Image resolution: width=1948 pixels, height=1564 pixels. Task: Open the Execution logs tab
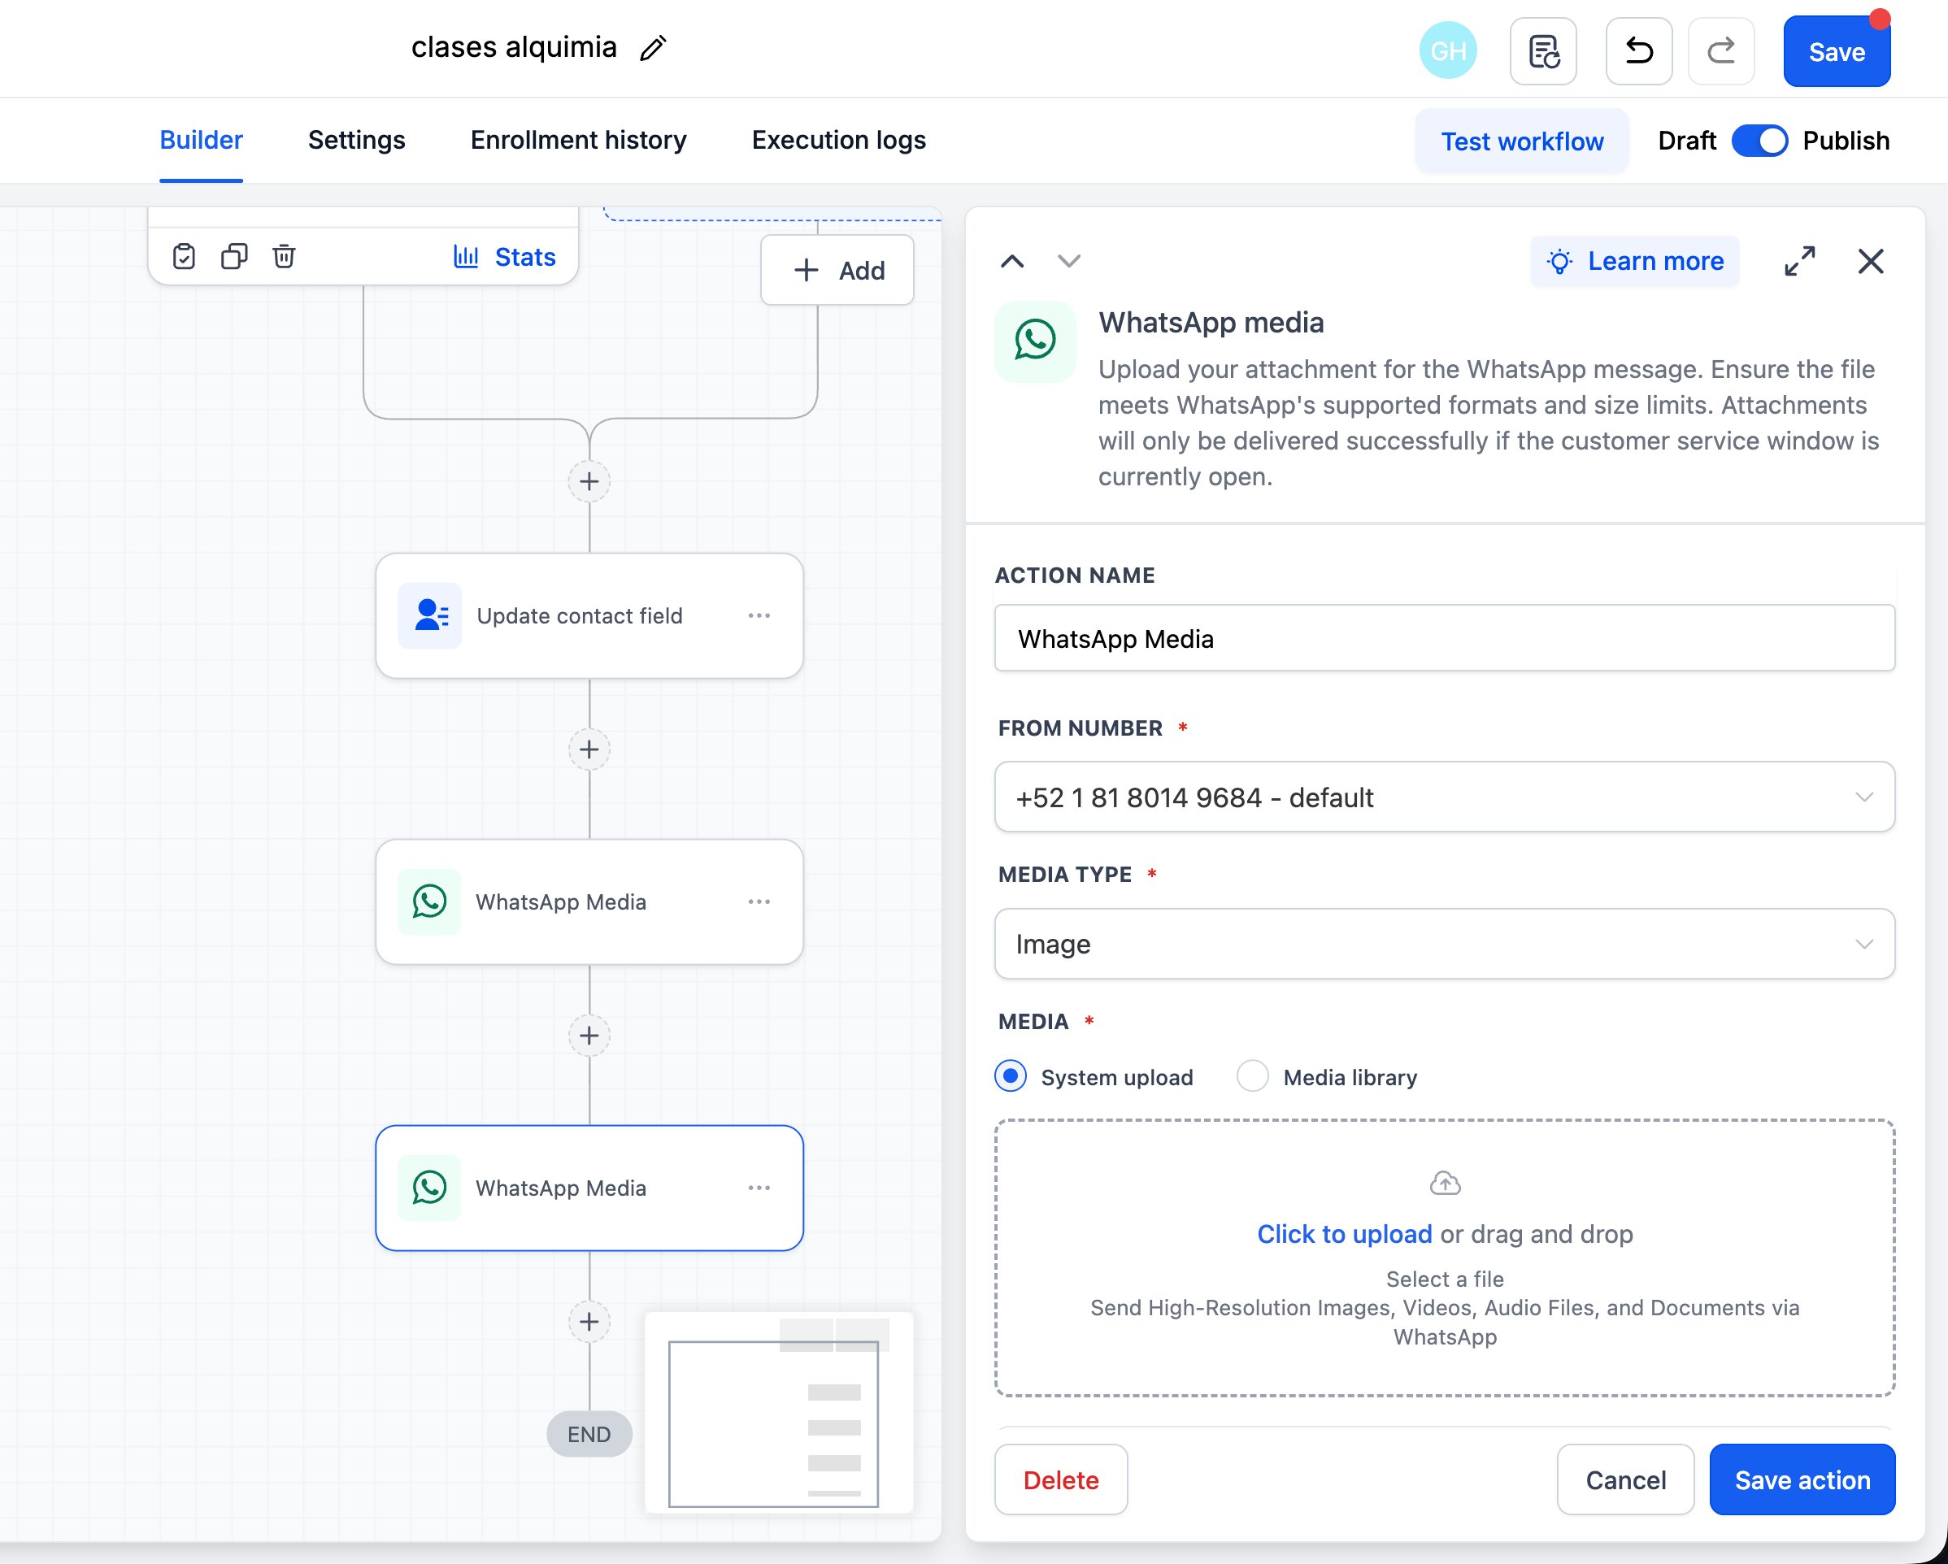[838, 140]
